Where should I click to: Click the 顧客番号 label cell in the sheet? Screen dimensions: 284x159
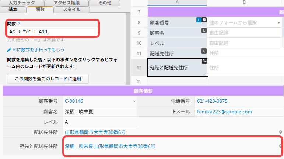[x=177, y=22]
